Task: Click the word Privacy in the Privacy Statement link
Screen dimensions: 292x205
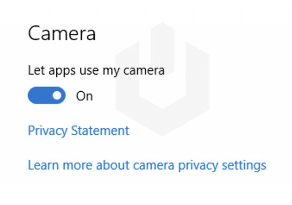Action: [x=48, y=131]
